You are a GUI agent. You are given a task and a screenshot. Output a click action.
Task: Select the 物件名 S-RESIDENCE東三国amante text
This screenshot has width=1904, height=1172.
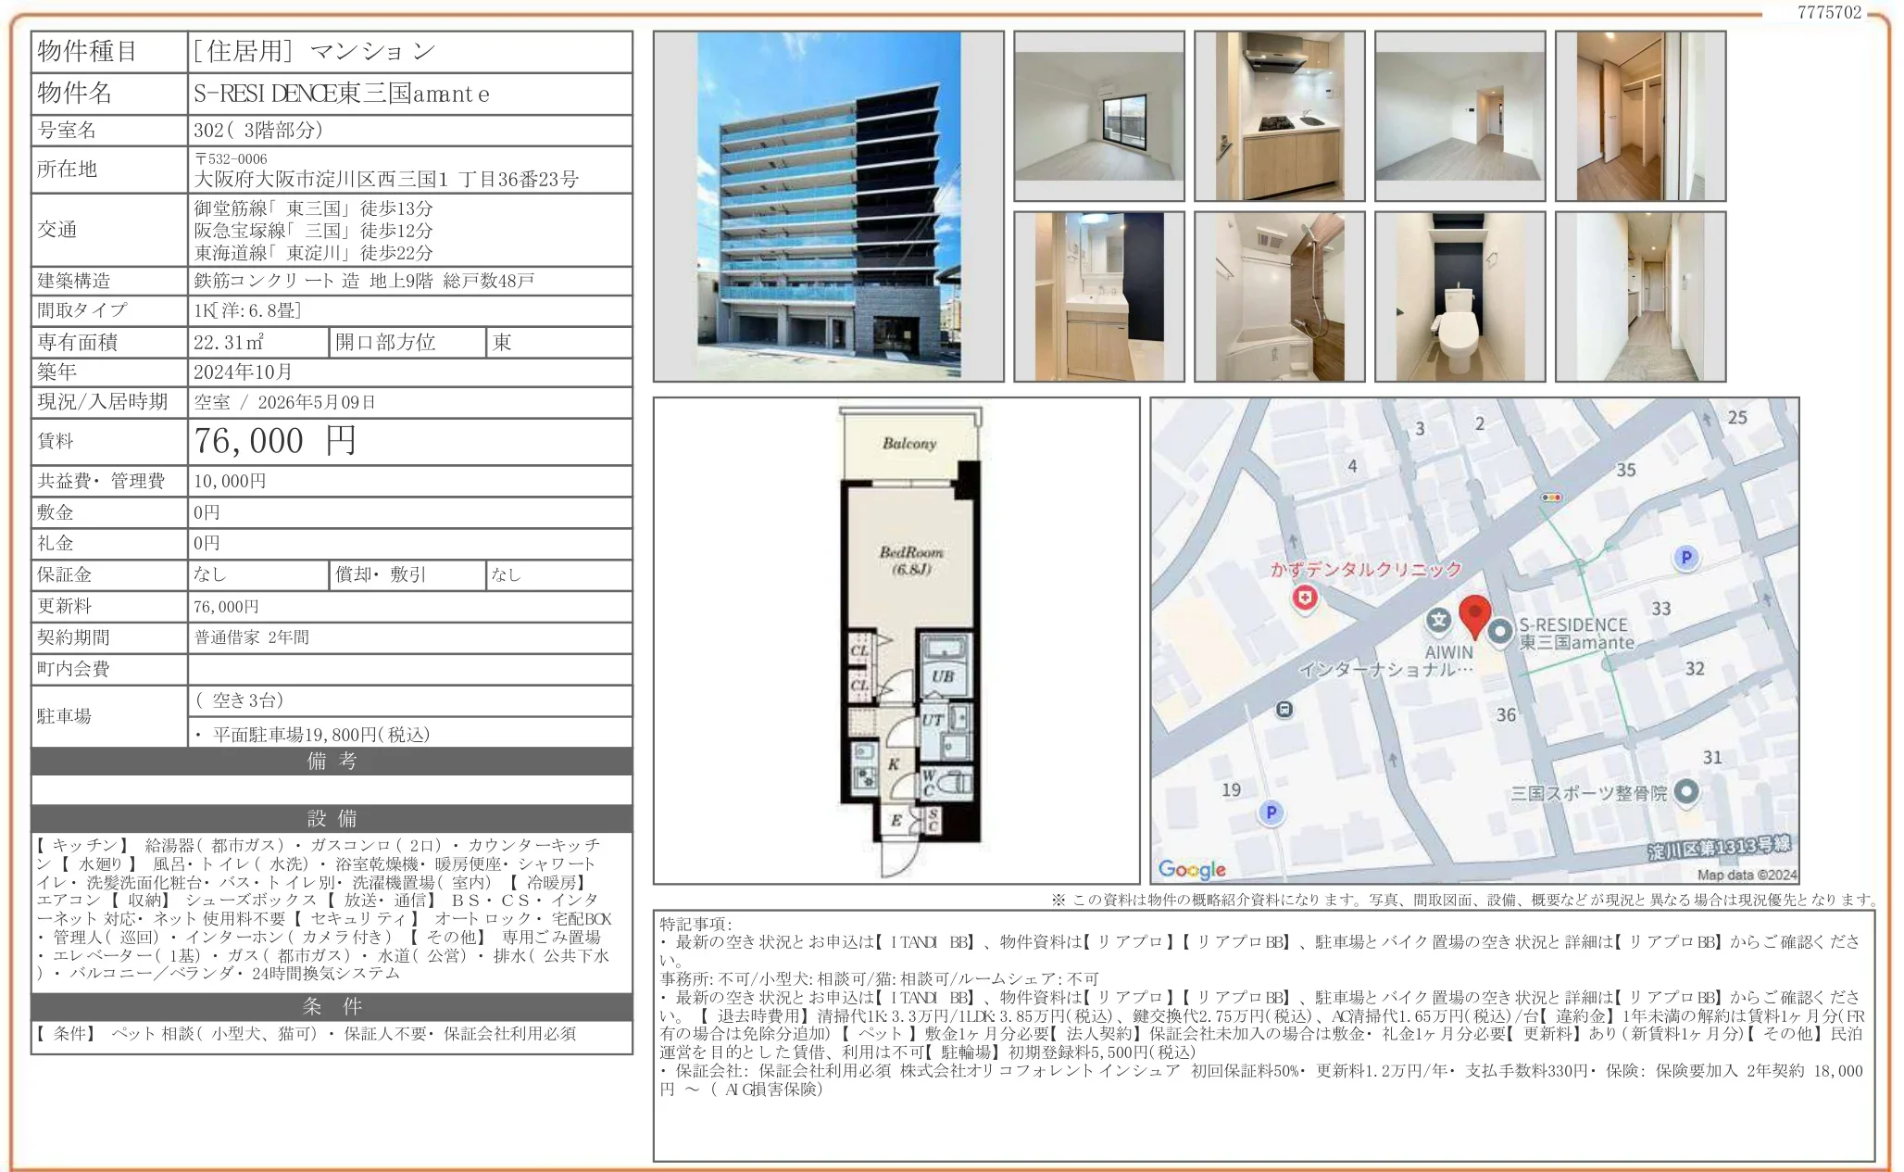pos(340,94)
